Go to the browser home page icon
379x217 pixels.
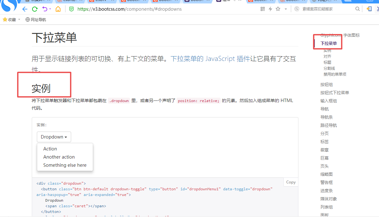pos(58,9)
